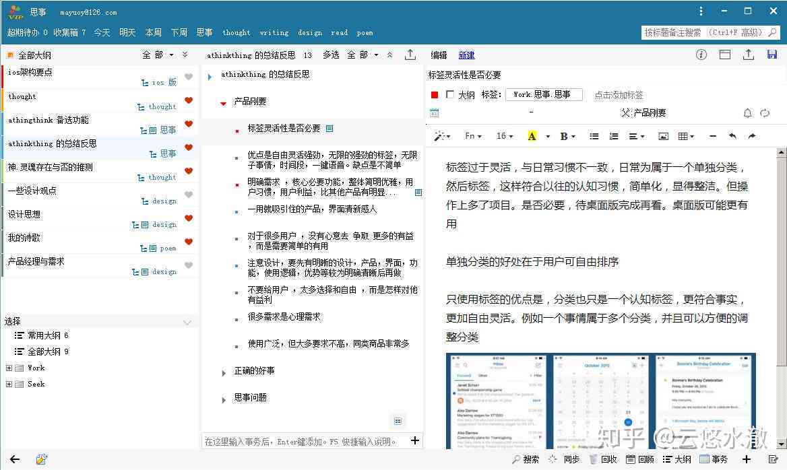Screen dimensions: 787x470
Task: Open text alignment options
Action: [x=637, y=136]
